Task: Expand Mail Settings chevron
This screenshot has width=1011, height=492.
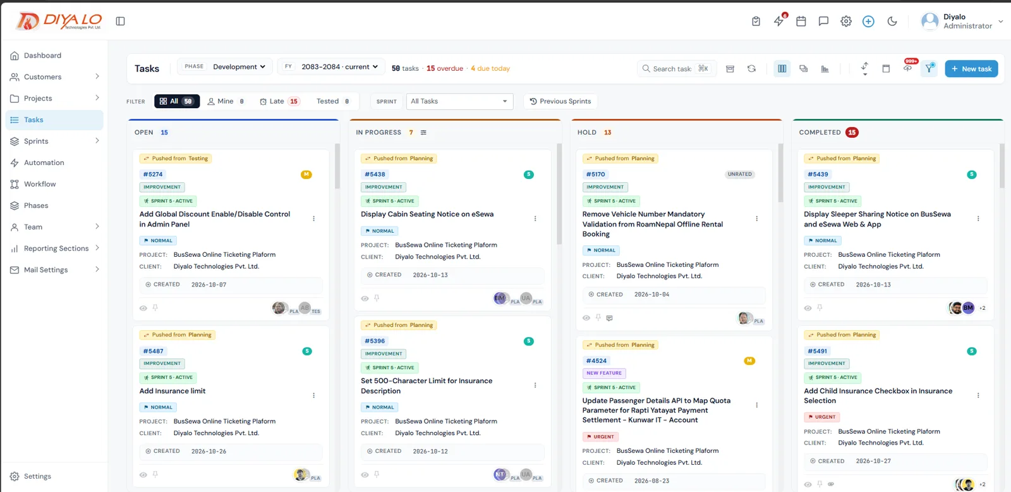Action: pyautogui.click(x=97, y=269)
